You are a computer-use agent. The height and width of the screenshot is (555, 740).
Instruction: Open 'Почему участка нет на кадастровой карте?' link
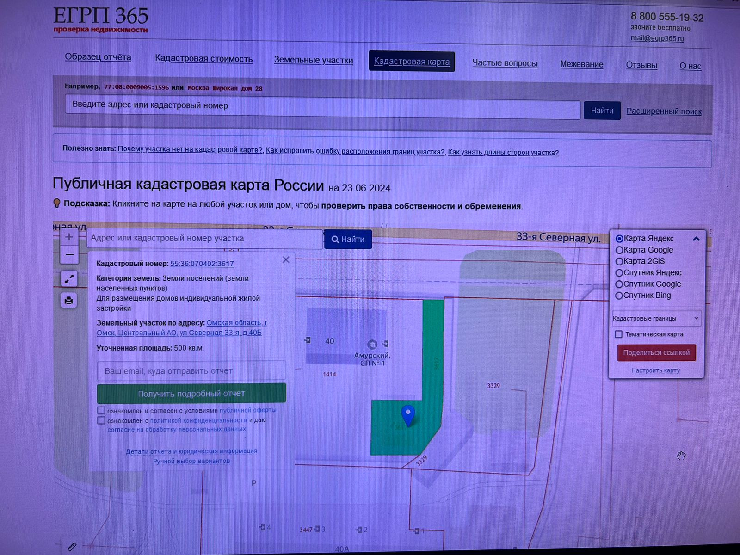point(190,149)
